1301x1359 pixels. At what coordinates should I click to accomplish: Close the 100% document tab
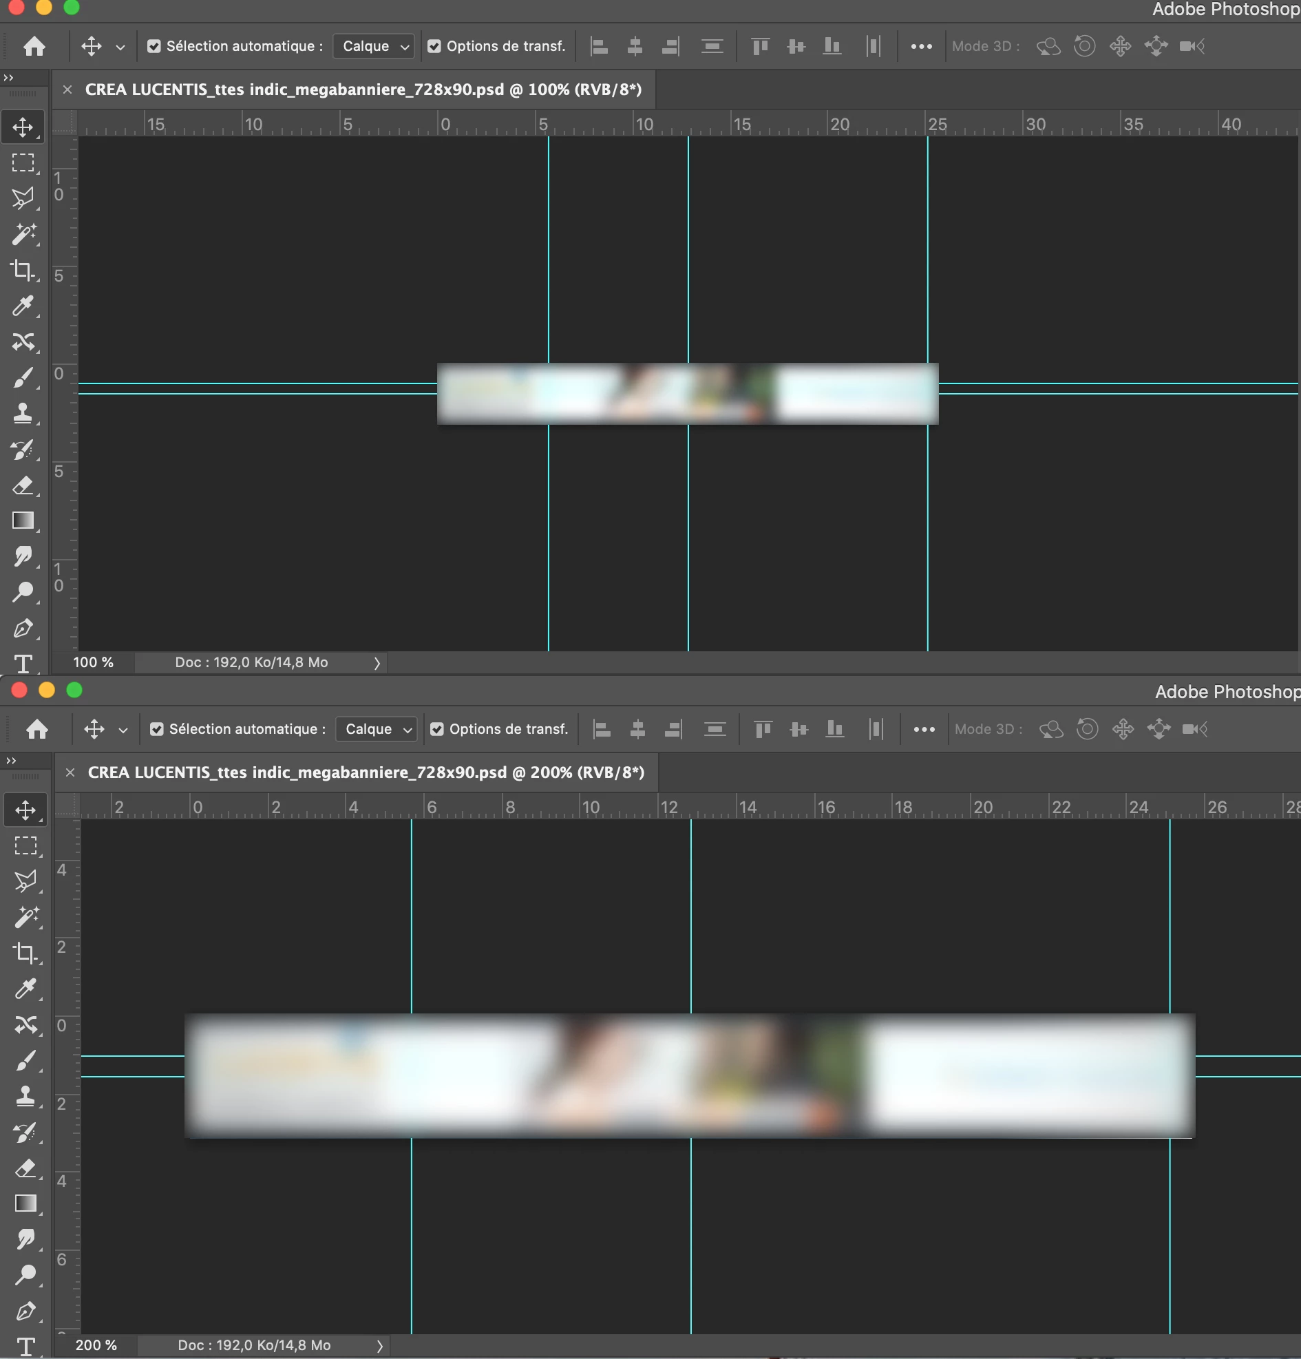coord(67,89)
